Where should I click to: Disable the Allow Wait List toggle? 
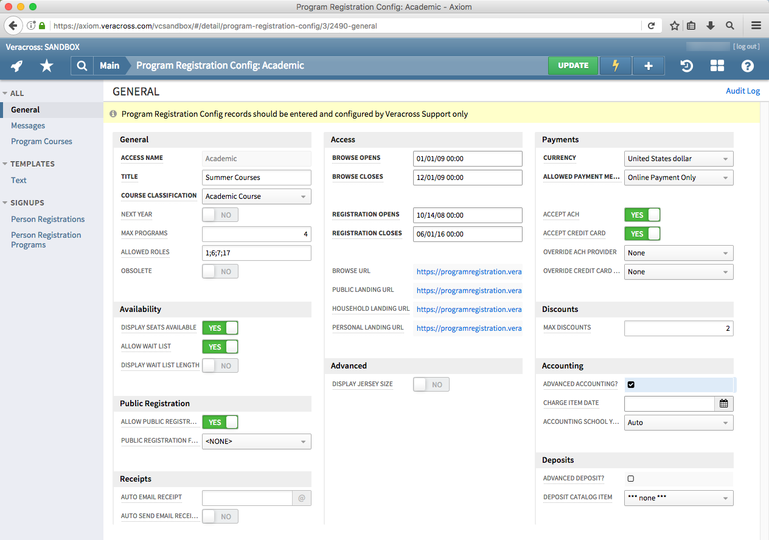click(220, 346)
